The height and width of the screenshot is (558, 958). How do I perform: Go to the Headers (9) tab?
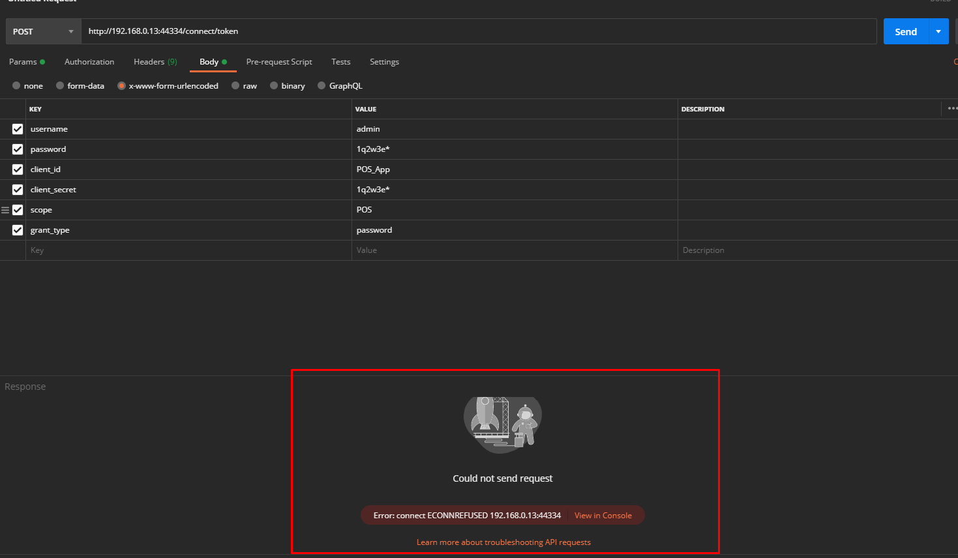pos(155,62)
